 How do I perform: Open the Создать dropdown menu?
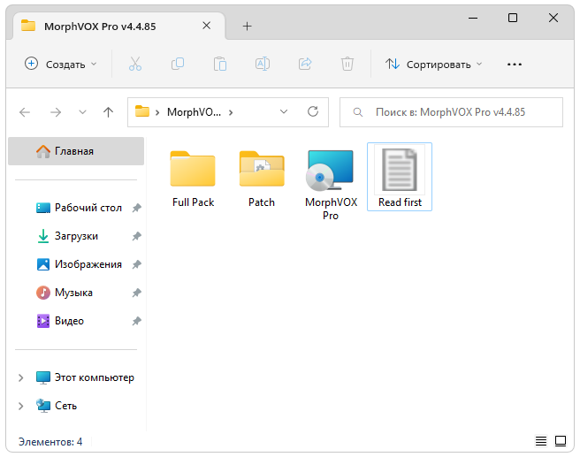click(x=61, y=64)
